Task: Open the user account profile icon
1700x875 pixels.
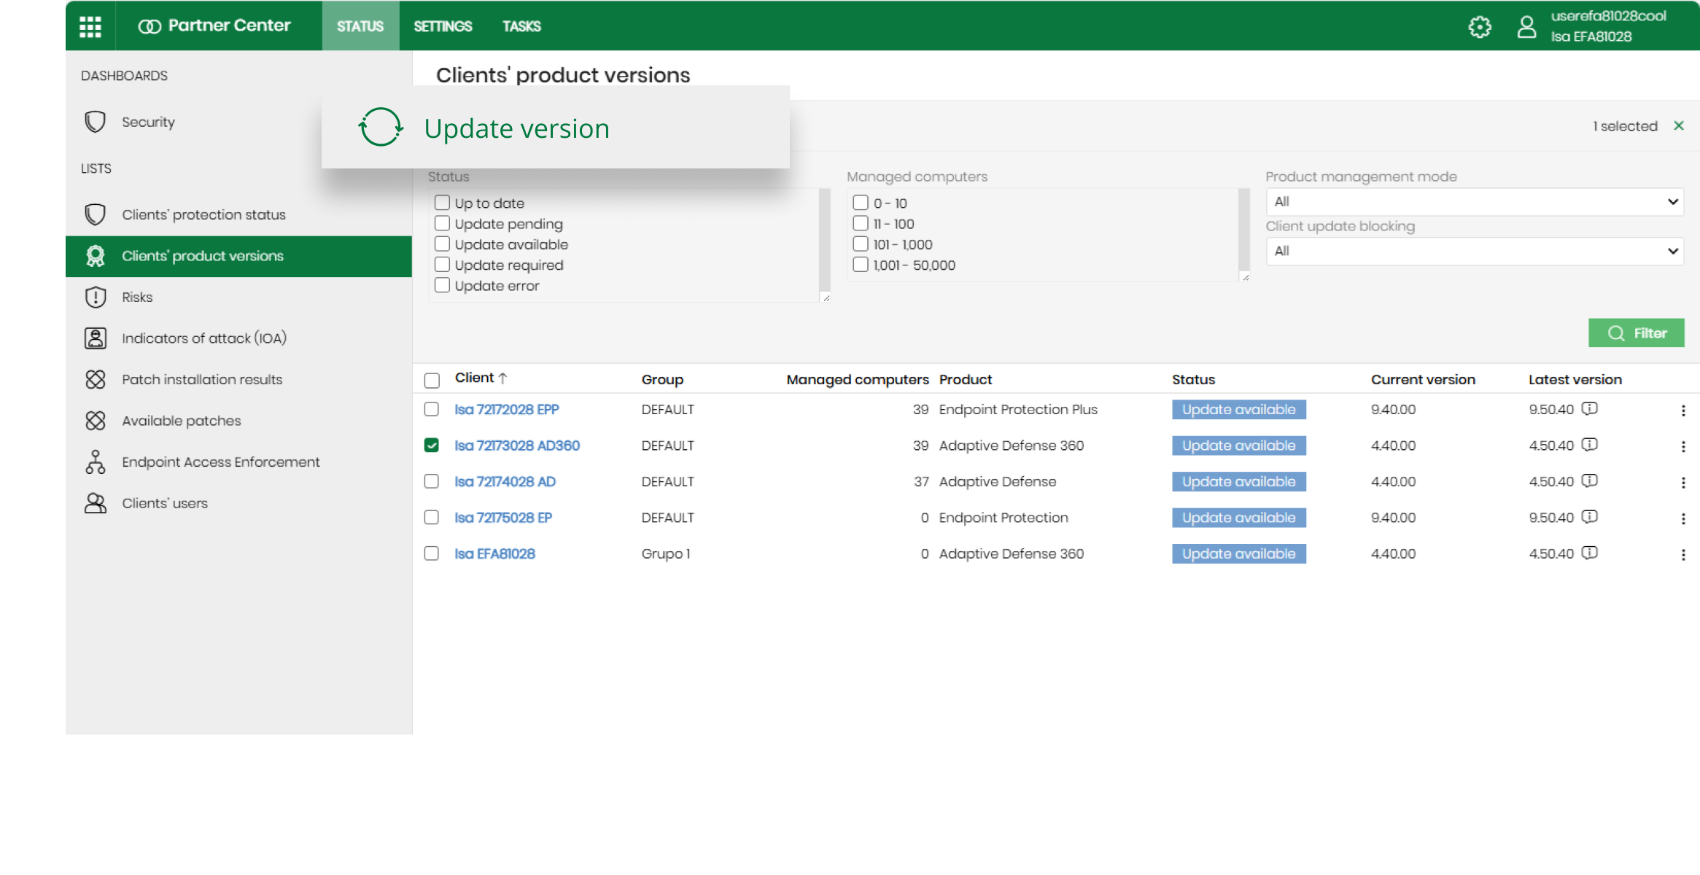Action: pos(1526,27)
